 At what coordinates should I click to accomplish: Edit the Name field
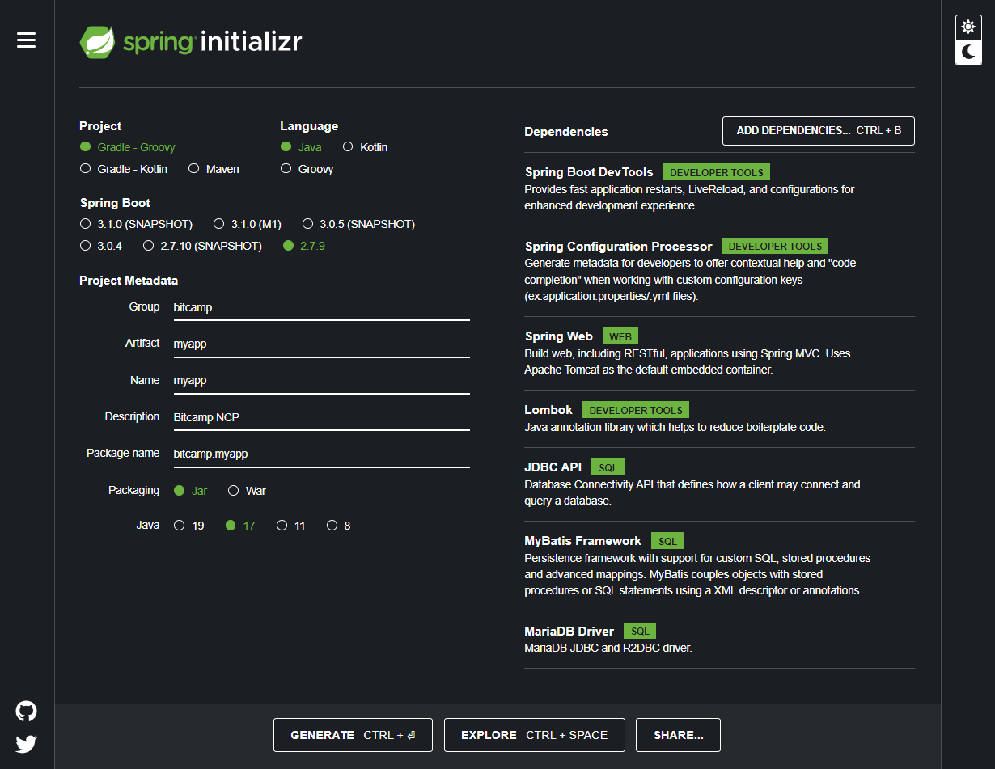pyautogui.click(x=321, y=380)
